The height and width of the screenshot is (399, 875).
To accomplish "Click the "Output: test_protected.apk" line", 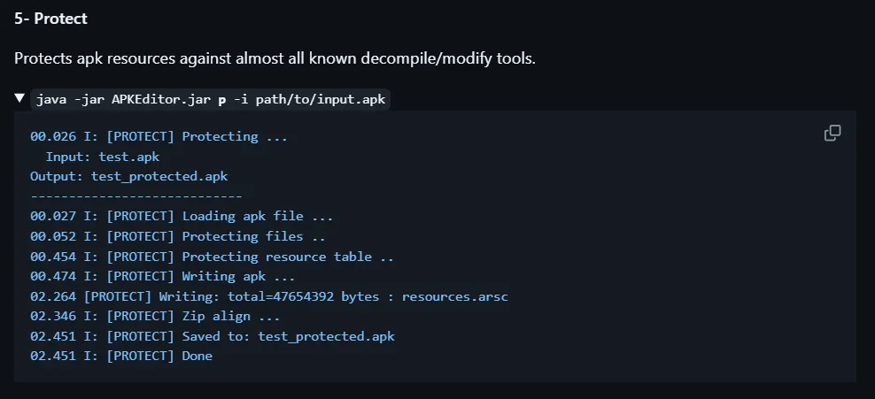I will 128,176.
